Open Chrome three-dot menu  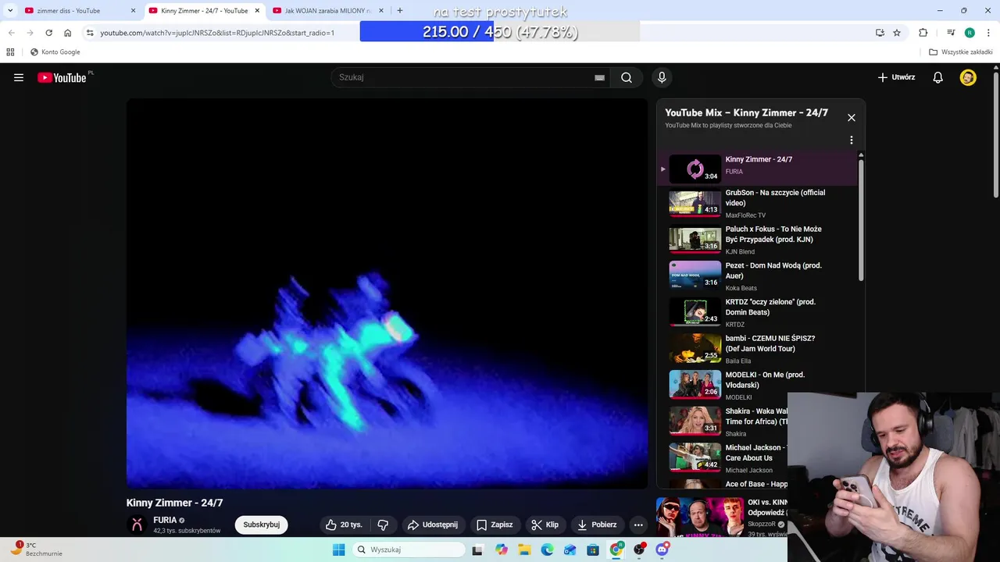(988, 33)
